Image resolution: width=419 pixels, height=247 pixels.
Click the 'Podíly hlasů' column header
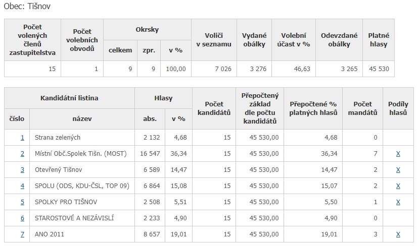(398, 108)
